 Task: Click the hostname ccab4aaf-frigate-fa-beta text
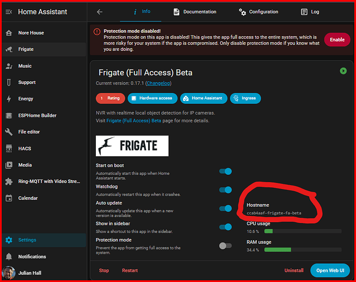[274, 213]
